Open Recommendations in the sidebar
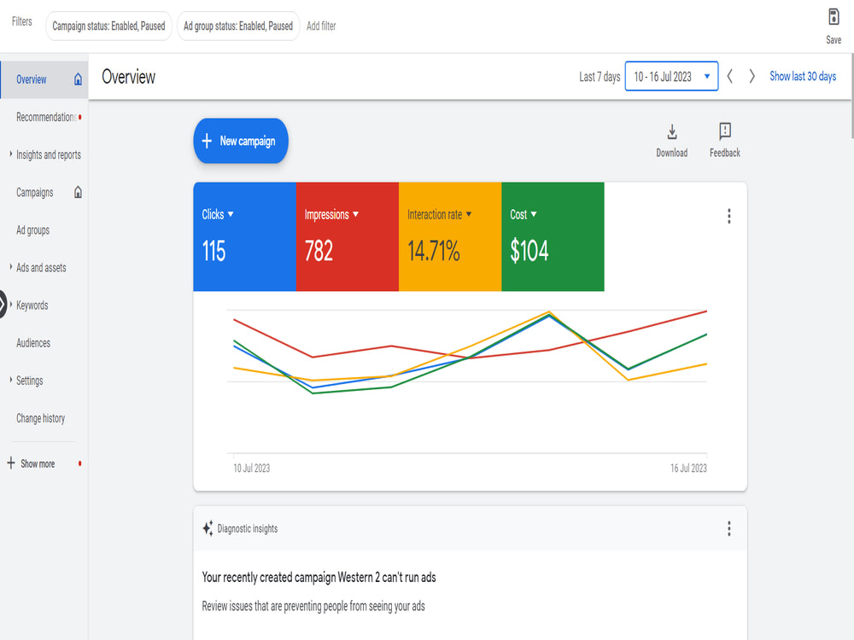Viewport: 854px width, 640px height. click(x=46, y=117)
